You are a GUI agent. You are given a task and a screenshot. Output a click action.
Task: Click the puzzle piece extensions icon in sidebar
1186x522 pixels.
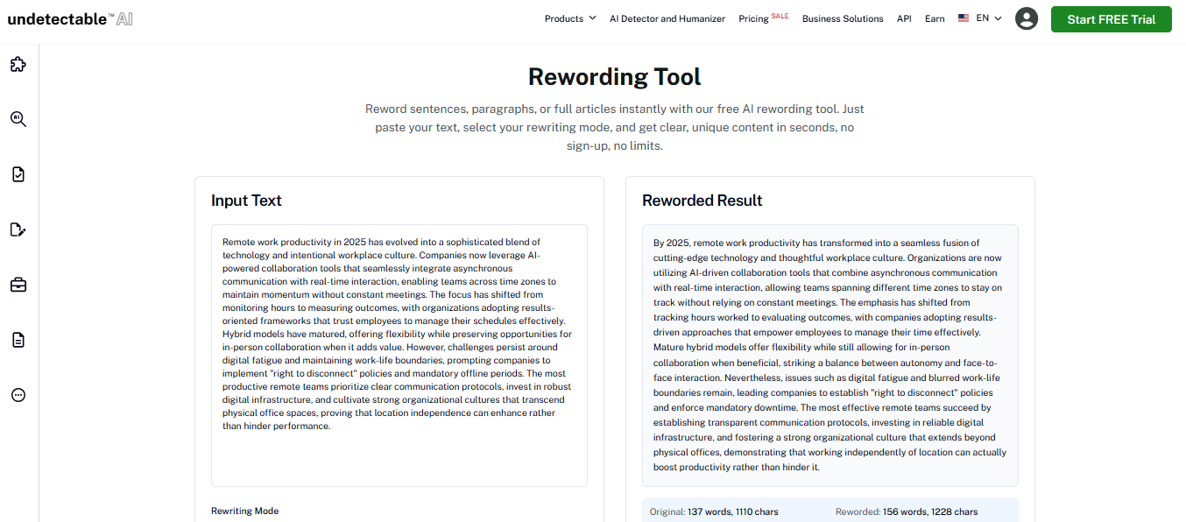18,64
